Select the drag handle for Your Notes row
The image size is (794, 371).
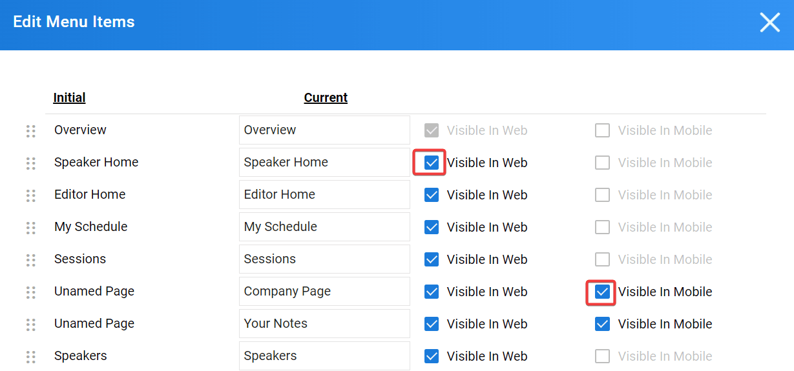[x=30, y=325]
